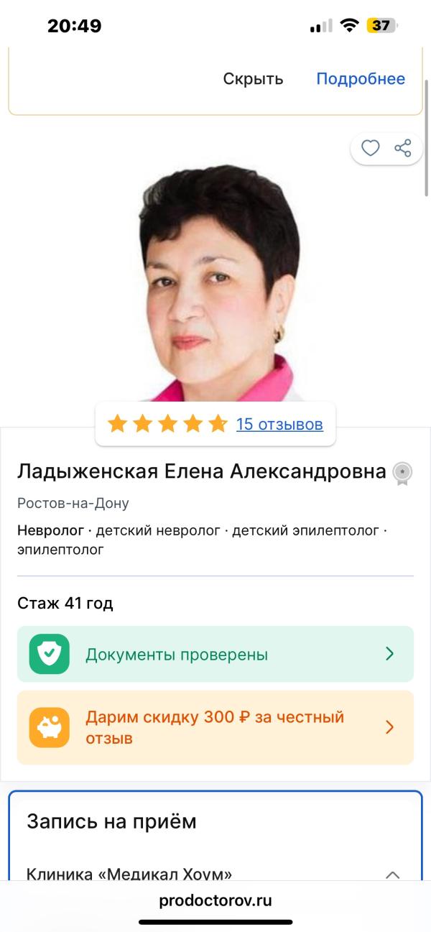The height and width of the screenshot is (932, 431).
Task: Click the silver medal badge next to name
Action: coord(403,473)
